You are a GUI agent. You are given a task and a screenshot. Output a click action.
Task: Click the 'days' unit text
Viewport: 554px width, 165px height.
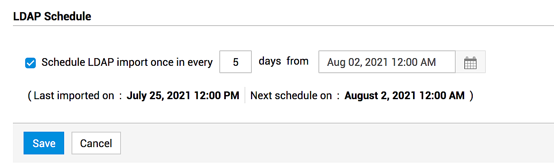tap(270, 61)
